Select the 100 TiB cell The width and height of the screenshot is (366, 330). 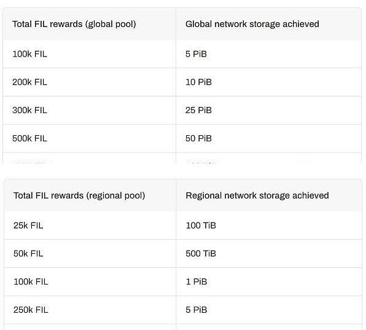[x=269, y=226]
